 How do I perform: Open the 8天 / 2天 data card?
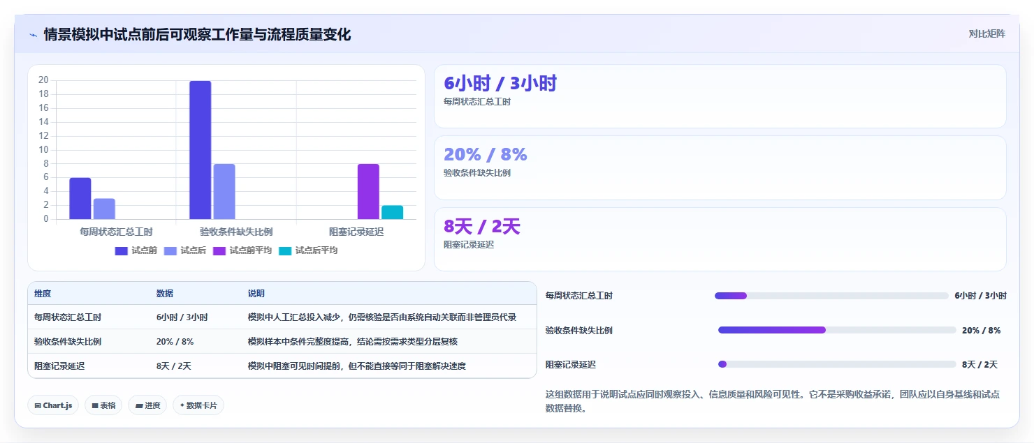click(x=720, y=239)
